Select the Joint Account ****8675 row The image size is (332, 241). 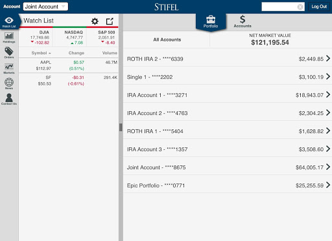click(x=228, y=167)
